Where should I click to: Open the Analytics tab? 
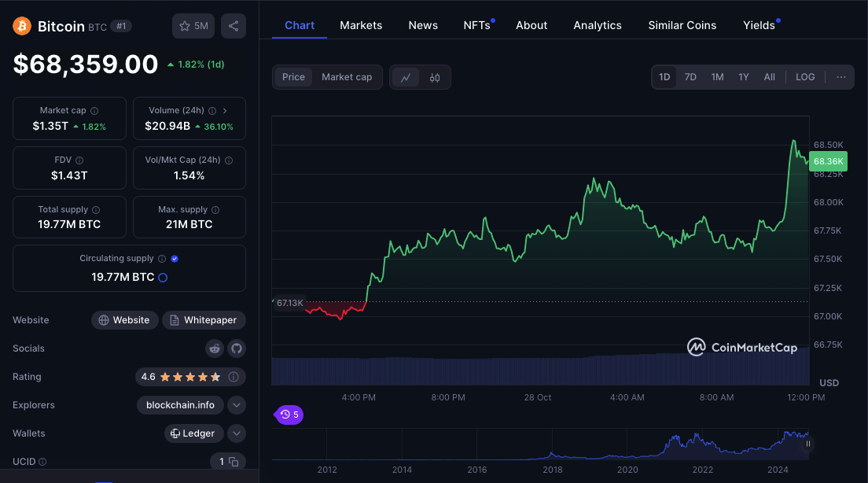click(598, 25)
